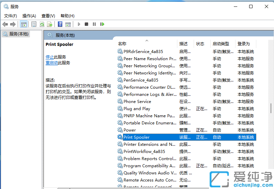274x189 pixels.
Task: Sort by the 状态 column header
Action: click(202, 44)
